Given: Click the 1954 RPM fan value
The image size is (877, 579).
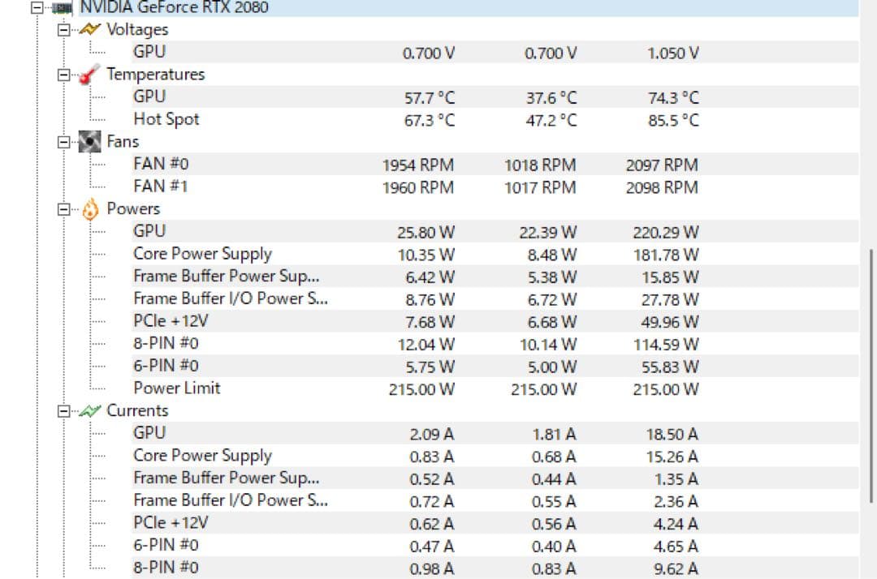Looking at the screenshot, I should pyautogui.click(x=418, y=165).
